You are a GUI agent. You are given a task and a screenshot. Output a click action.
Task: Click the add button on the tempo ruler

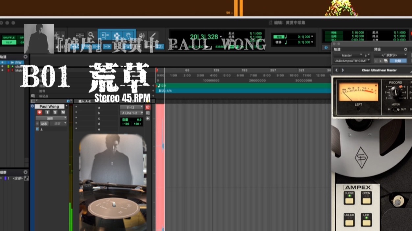point(153,86)
